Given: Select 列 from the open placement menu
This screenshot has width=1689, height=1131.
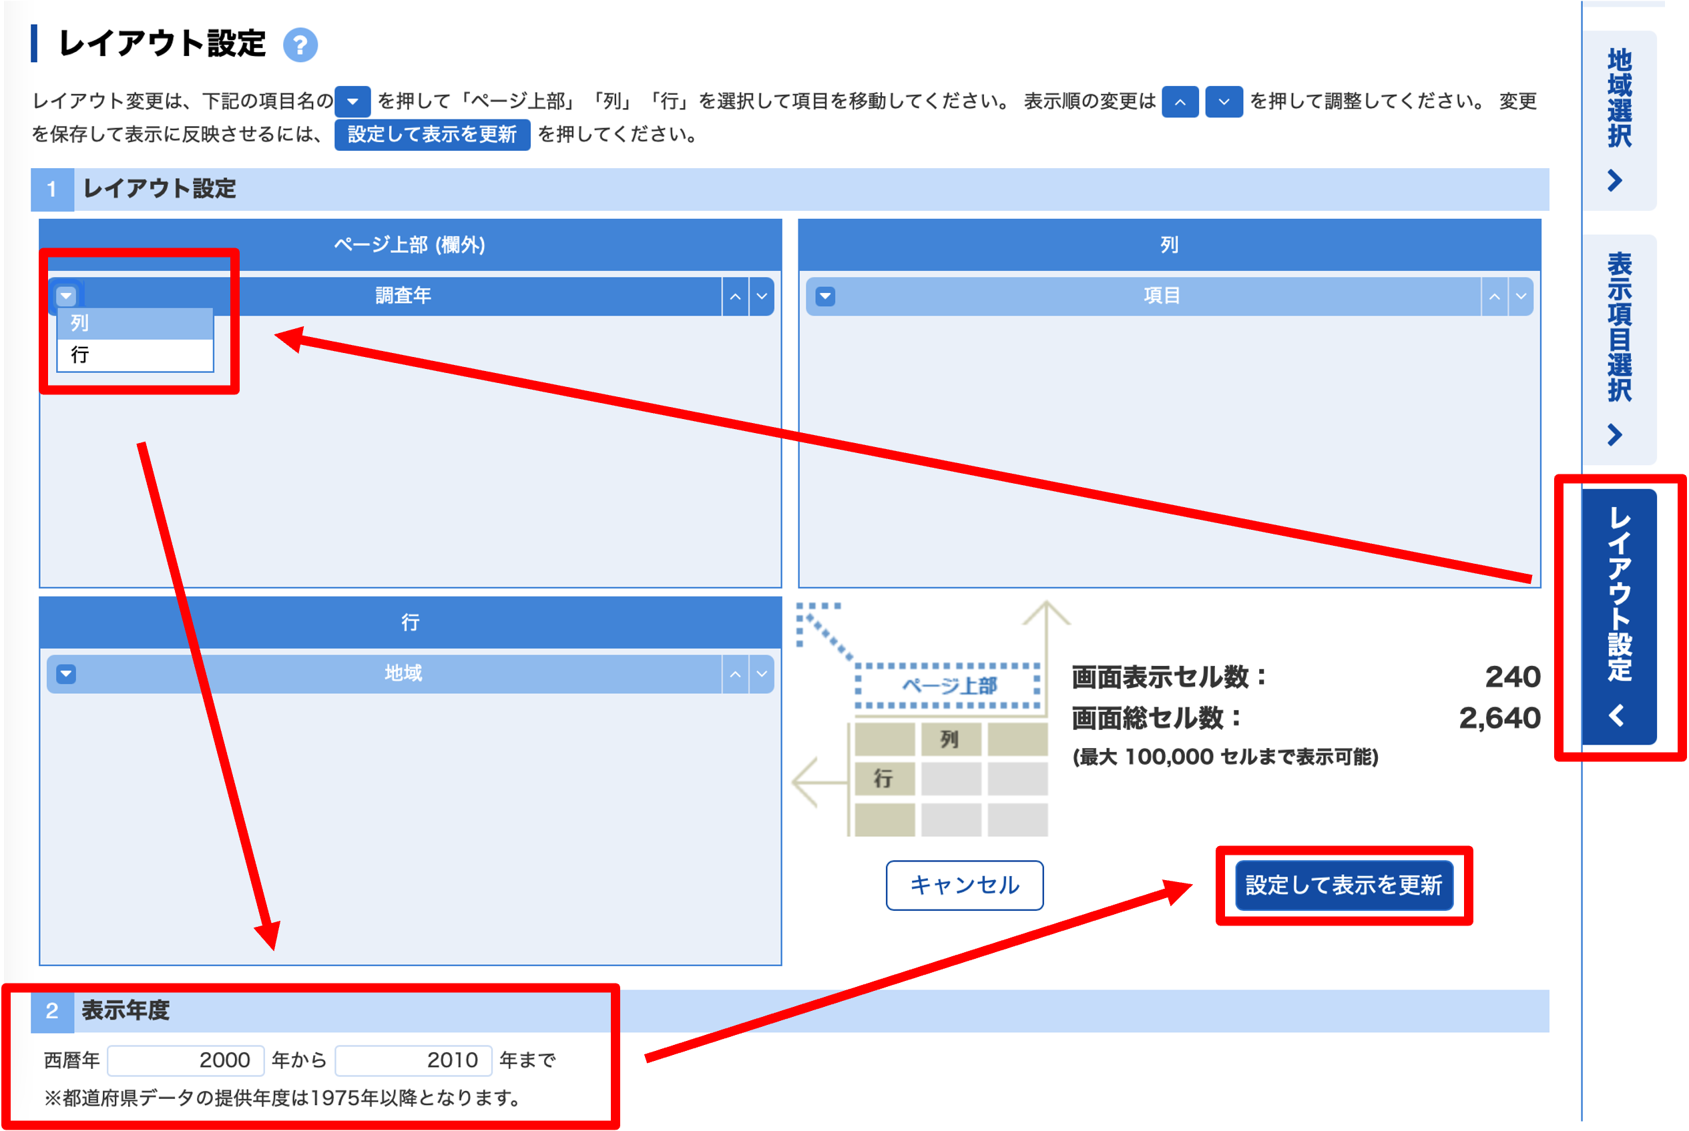Looking at the screenshot, I should click(134, 323).
